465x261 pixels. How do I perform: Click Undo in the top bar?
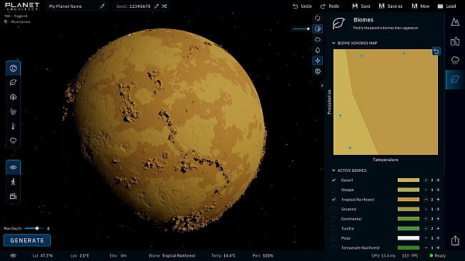(x=302, y=6)
